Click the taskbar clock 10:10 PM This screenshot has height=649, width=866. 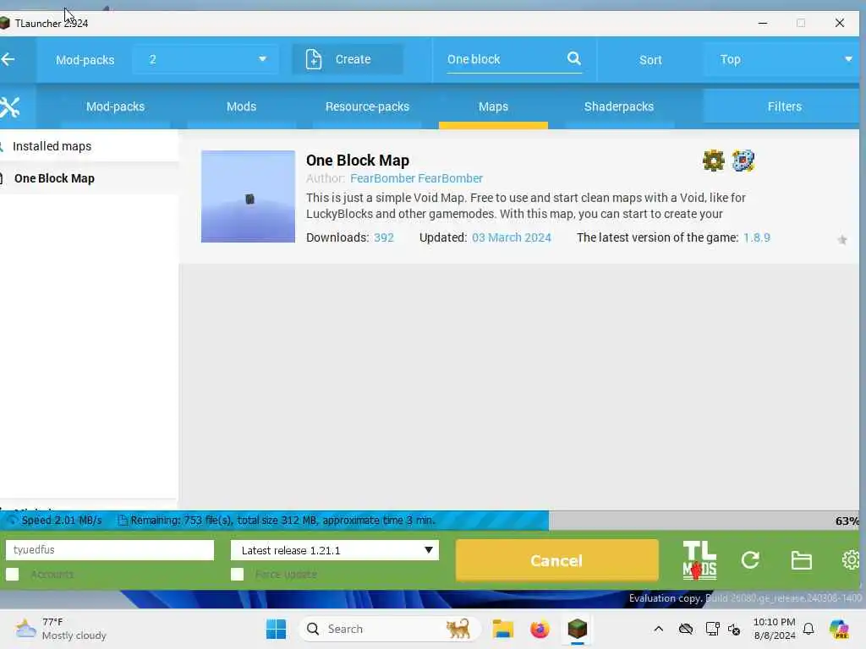click(x=775, y=629)
